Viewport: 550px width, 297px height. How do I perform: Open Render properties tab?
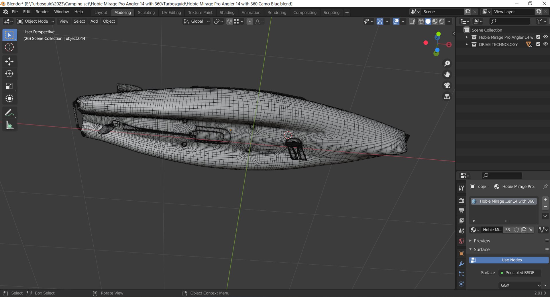point(461,201)
